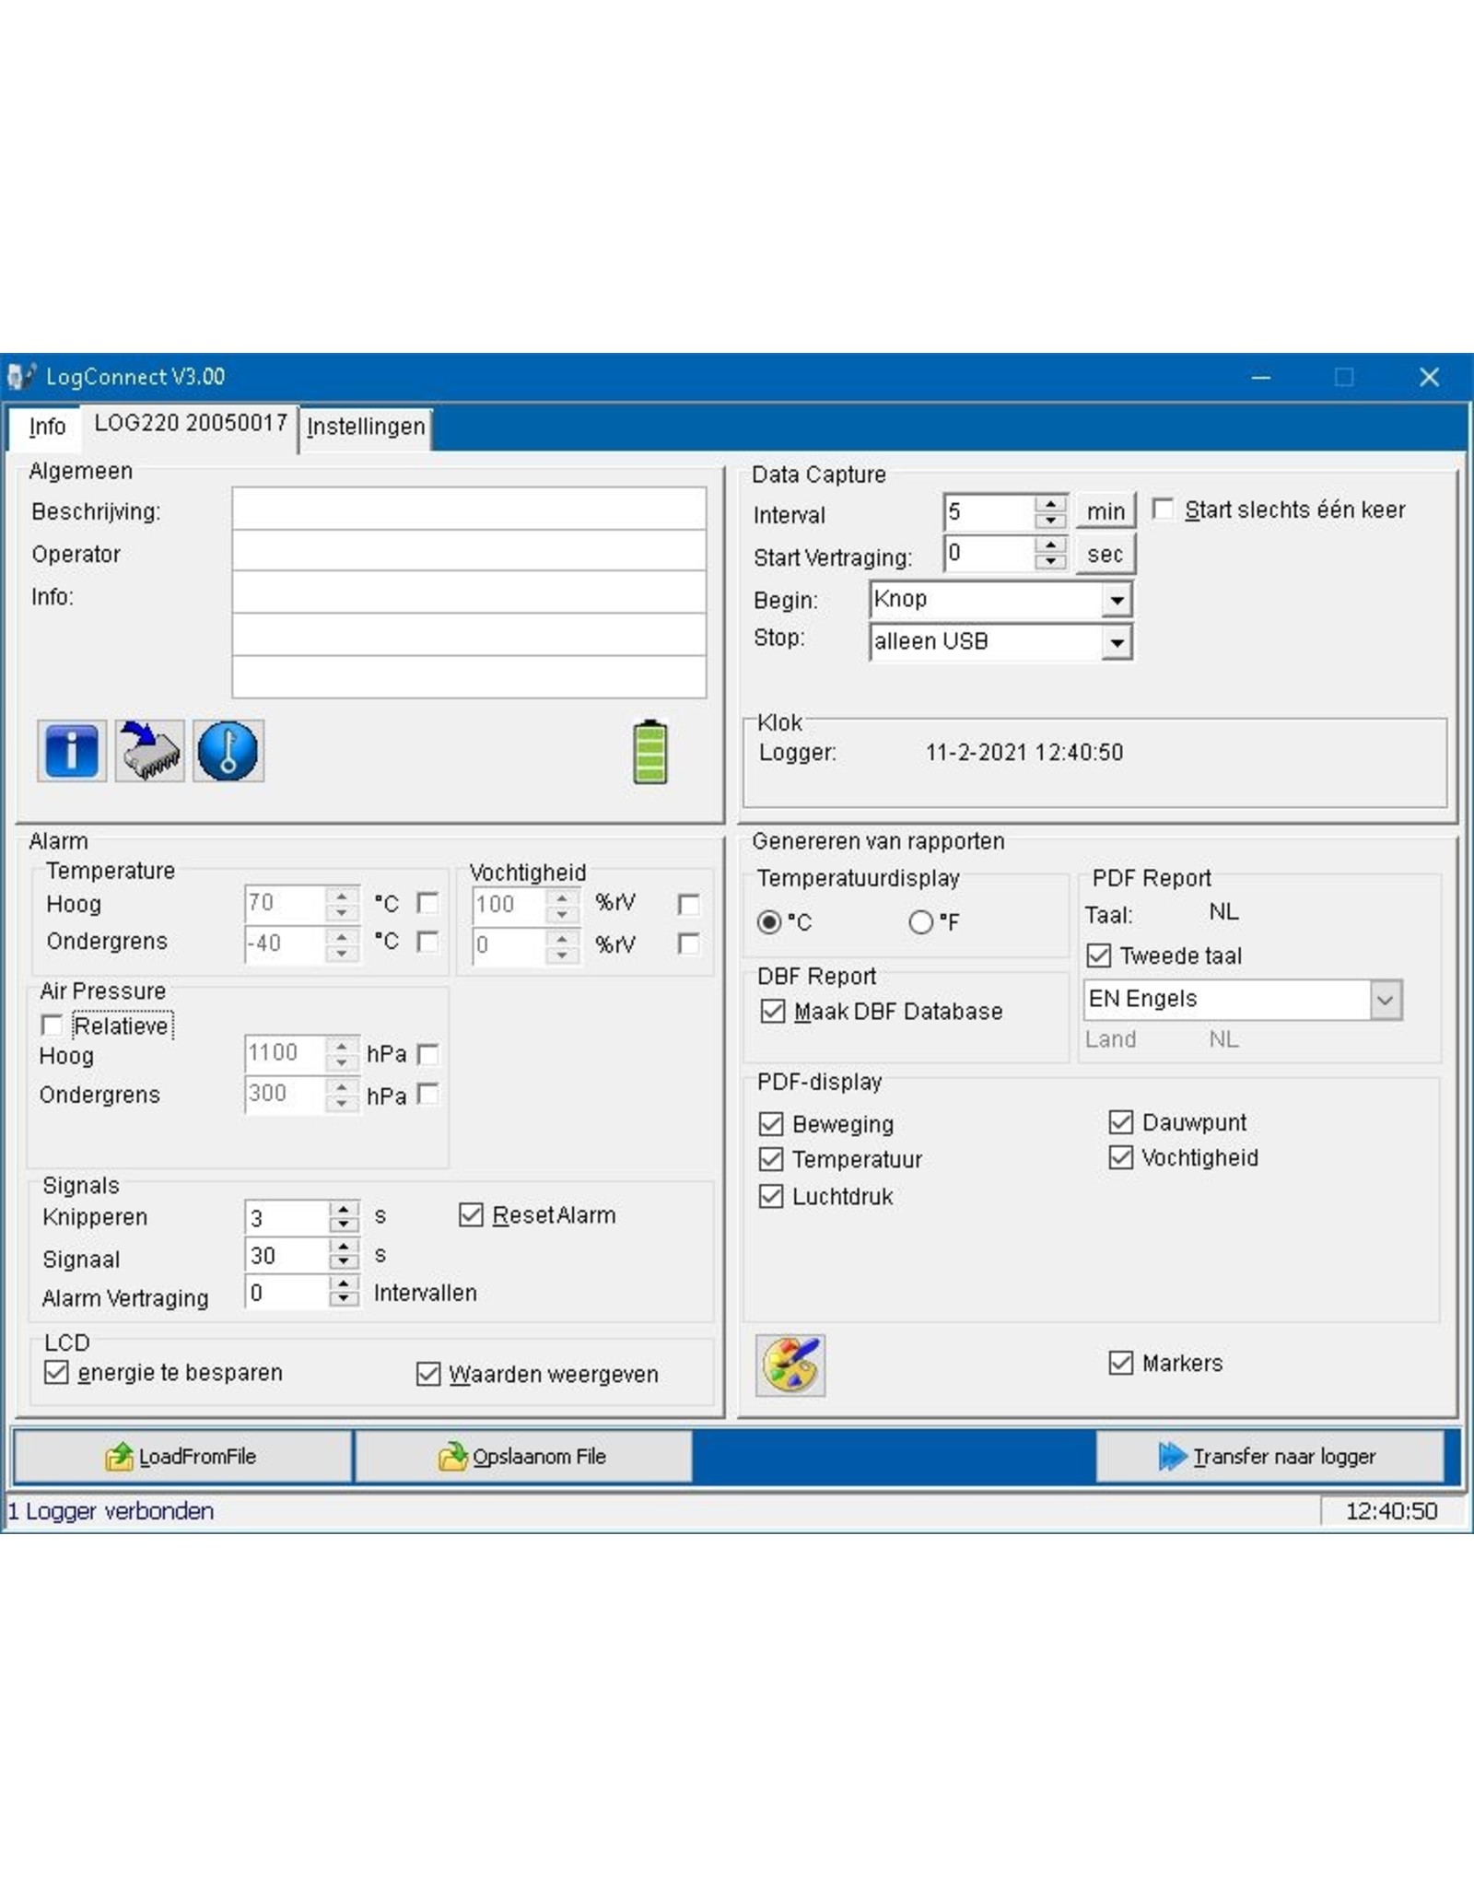1474x1887 pixels.
Task: Click the logger time 11-2-2021 12:40:50
Action: tap(1024, 753)
